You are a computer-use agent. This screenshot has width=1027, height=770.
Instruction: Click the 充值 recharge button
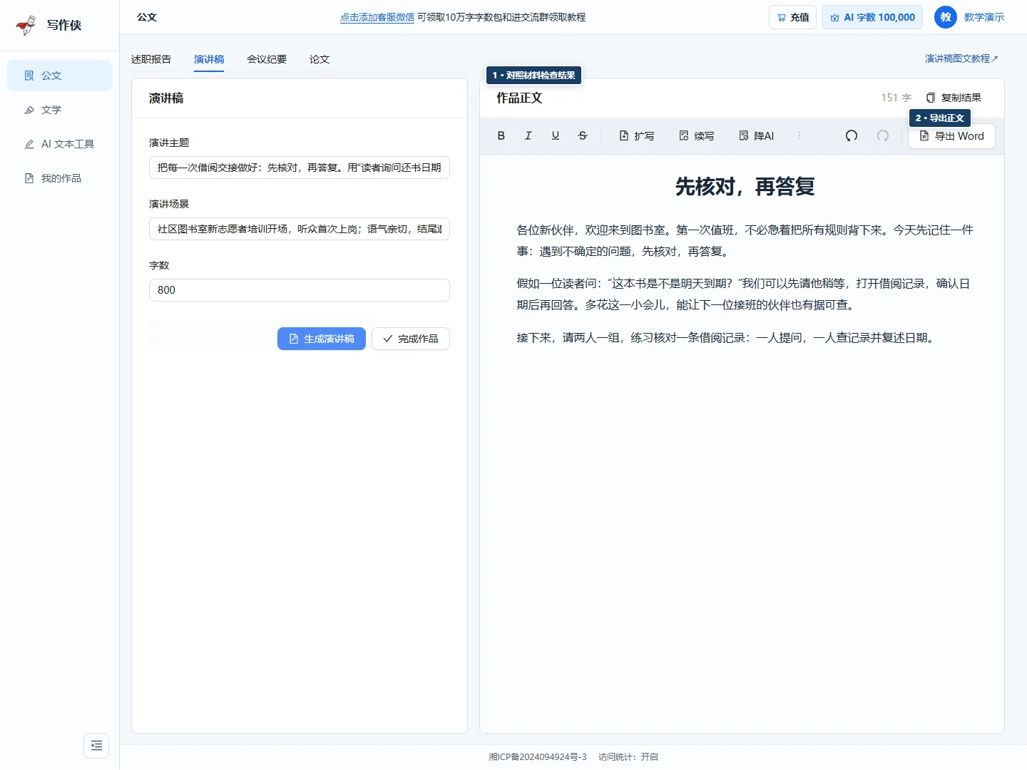[792, 17]
